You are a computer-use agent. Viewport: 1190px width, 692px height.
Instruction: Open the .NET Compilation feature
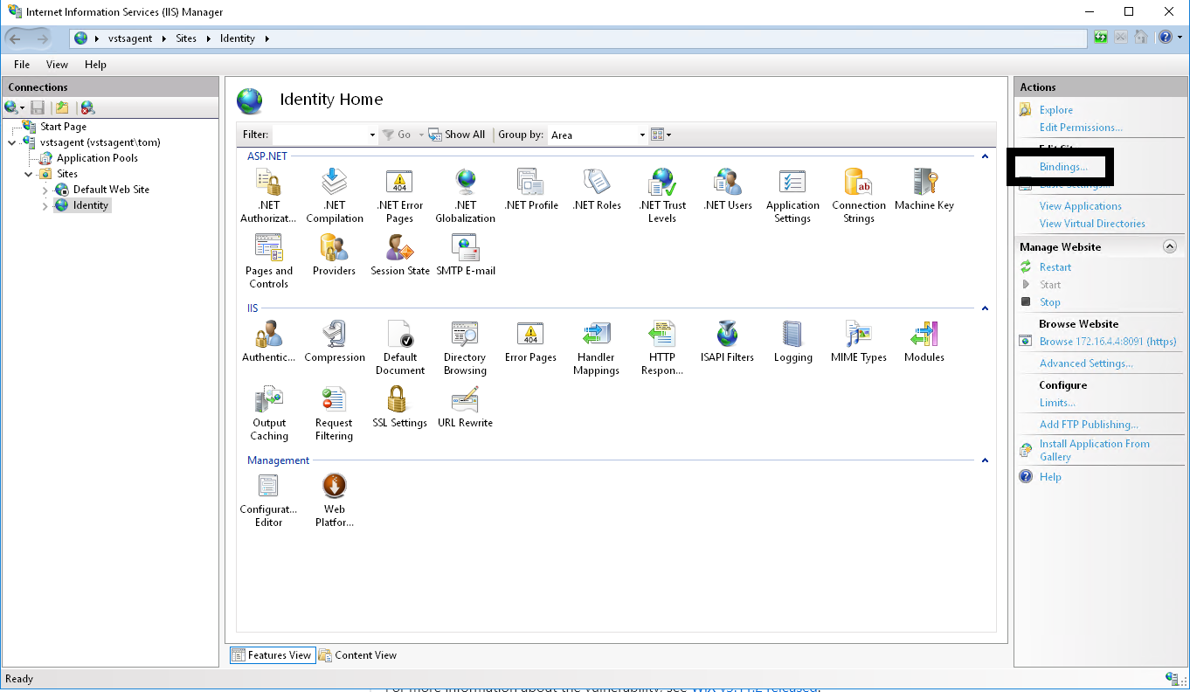(335, 195)
